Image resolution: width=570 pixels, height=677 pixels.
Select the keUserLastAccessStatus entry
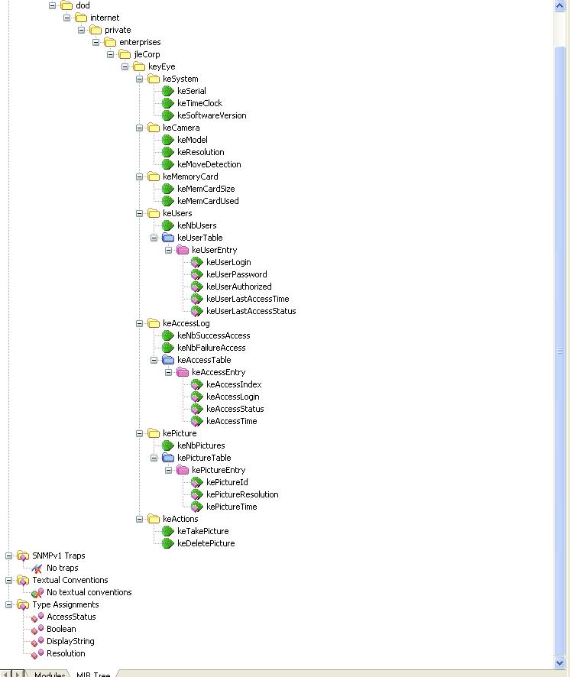[x=251, y=312]
